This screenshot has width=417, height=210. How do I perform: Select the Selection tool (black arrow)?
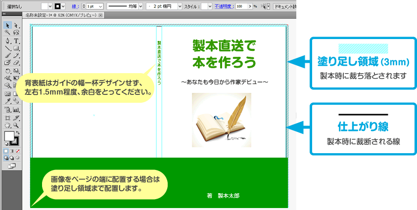coord(7,25)
